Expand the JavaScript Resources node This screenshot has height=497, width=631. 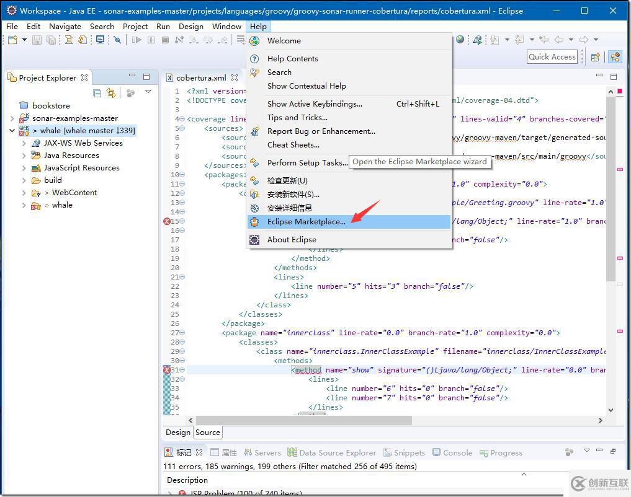tap(24, 168)
